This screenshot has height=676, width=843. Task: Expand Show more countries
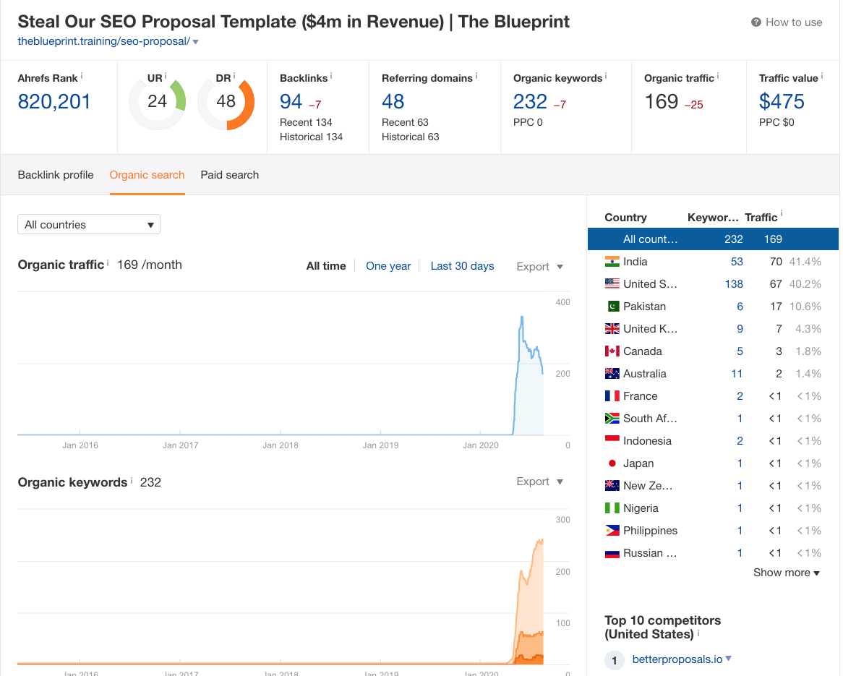pos(786,573)
